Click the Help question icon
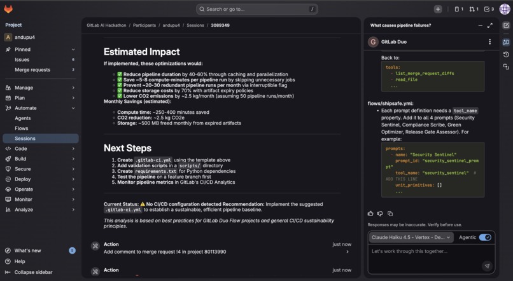The image size is (513, 281). pos(8,261)
